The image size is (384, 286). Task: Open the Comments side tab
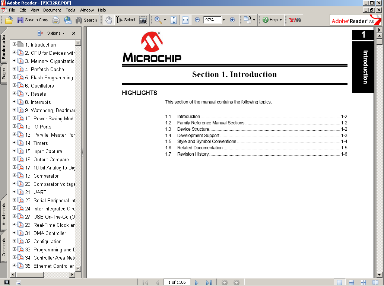(x=4, y=247)
